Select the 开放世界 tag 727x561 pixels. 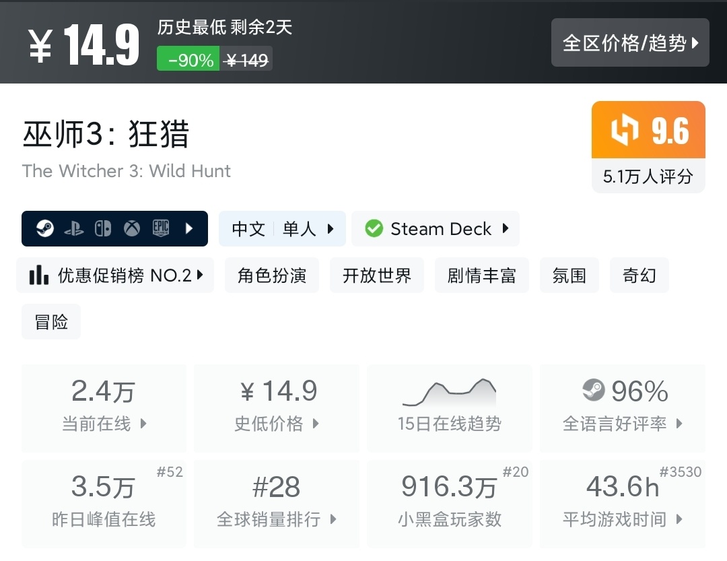click(x=377, y=275)
